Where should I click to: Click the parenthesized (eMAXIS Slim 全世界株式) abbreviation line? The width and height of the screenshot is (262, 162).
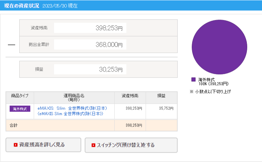(x=71, y=114)
